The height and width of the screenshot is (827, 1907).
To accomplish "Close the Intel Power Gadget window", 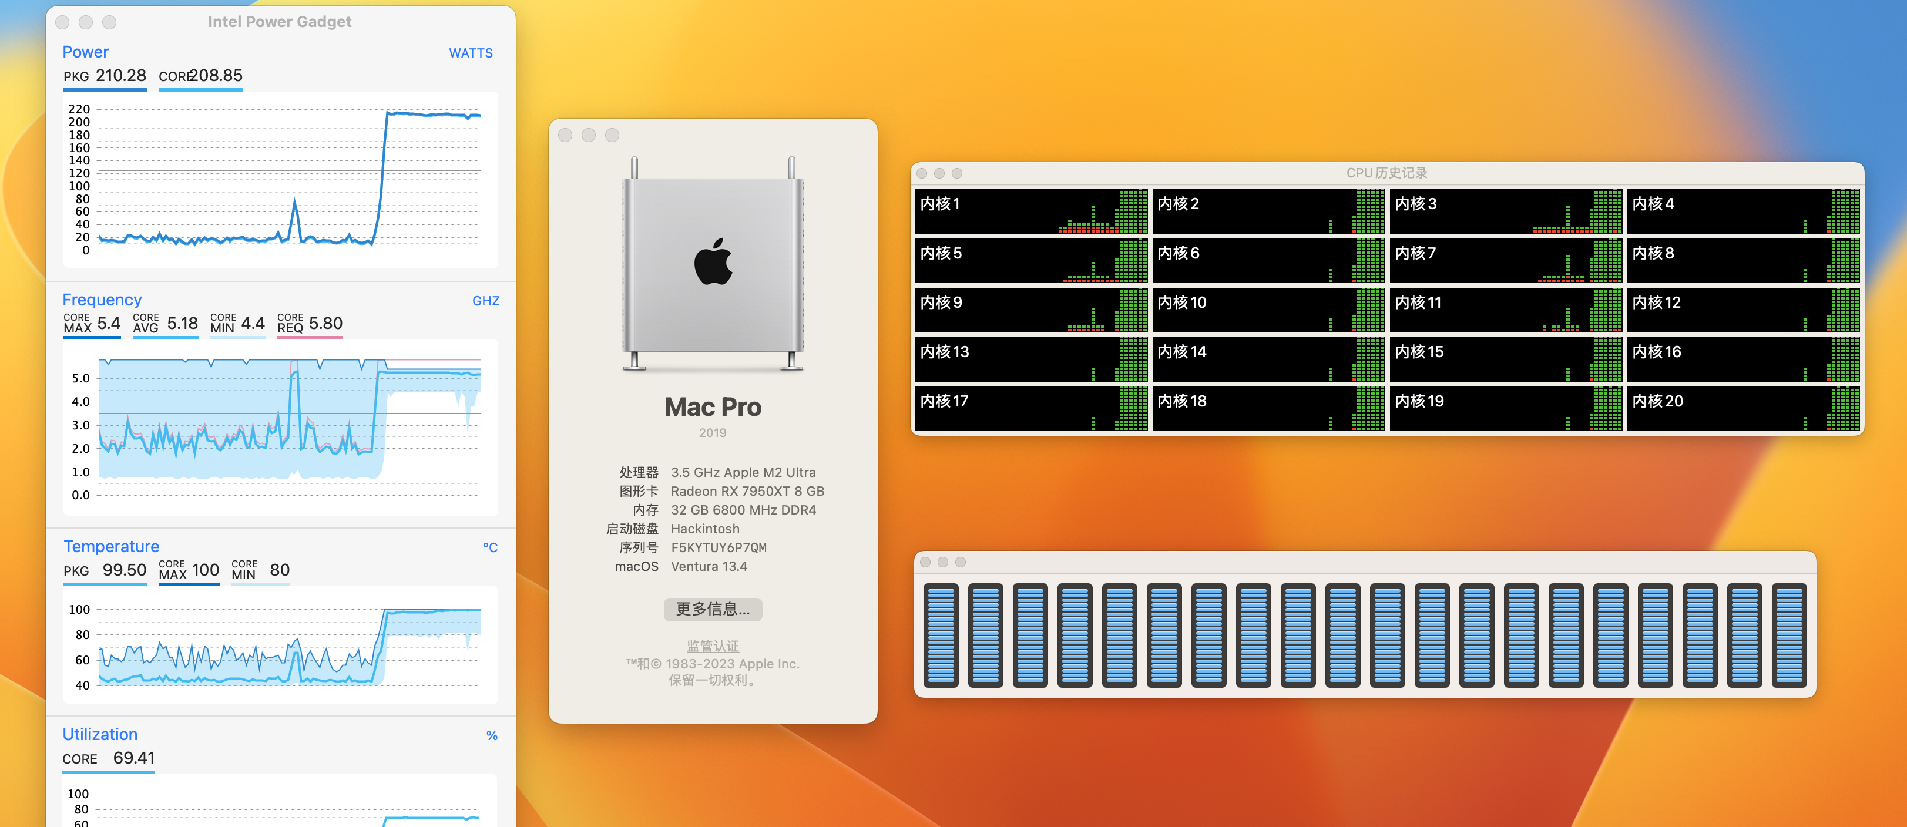I will tap(63, 22).
